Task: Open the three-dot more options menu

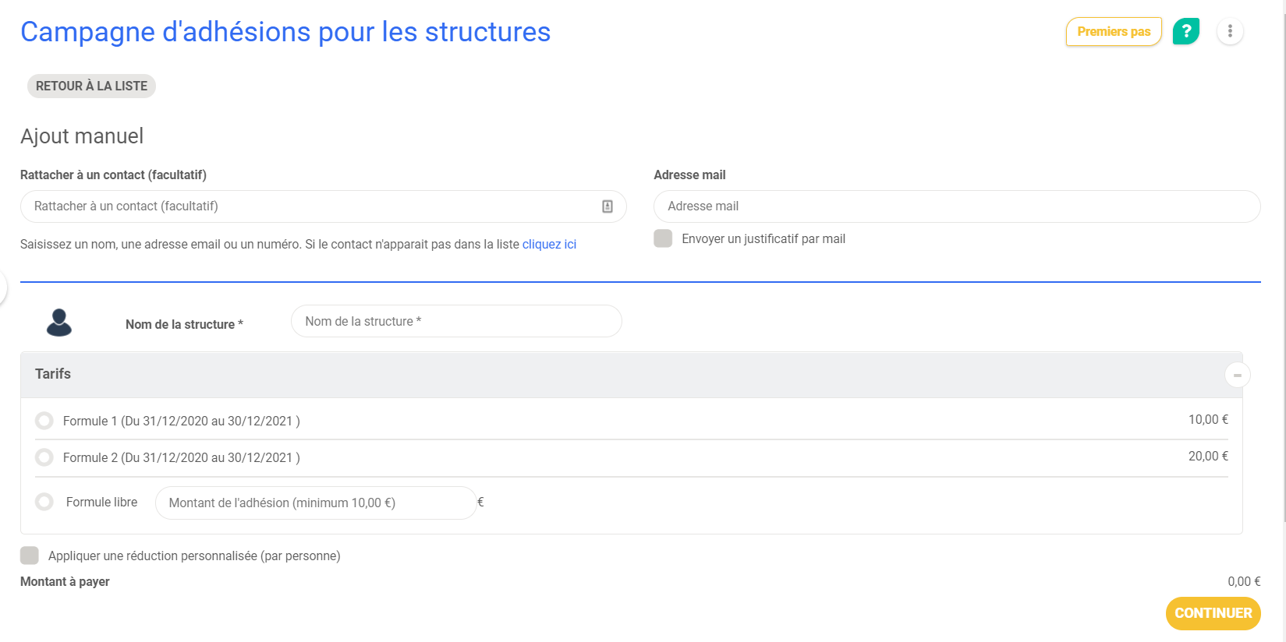Action: (1230, 31)
